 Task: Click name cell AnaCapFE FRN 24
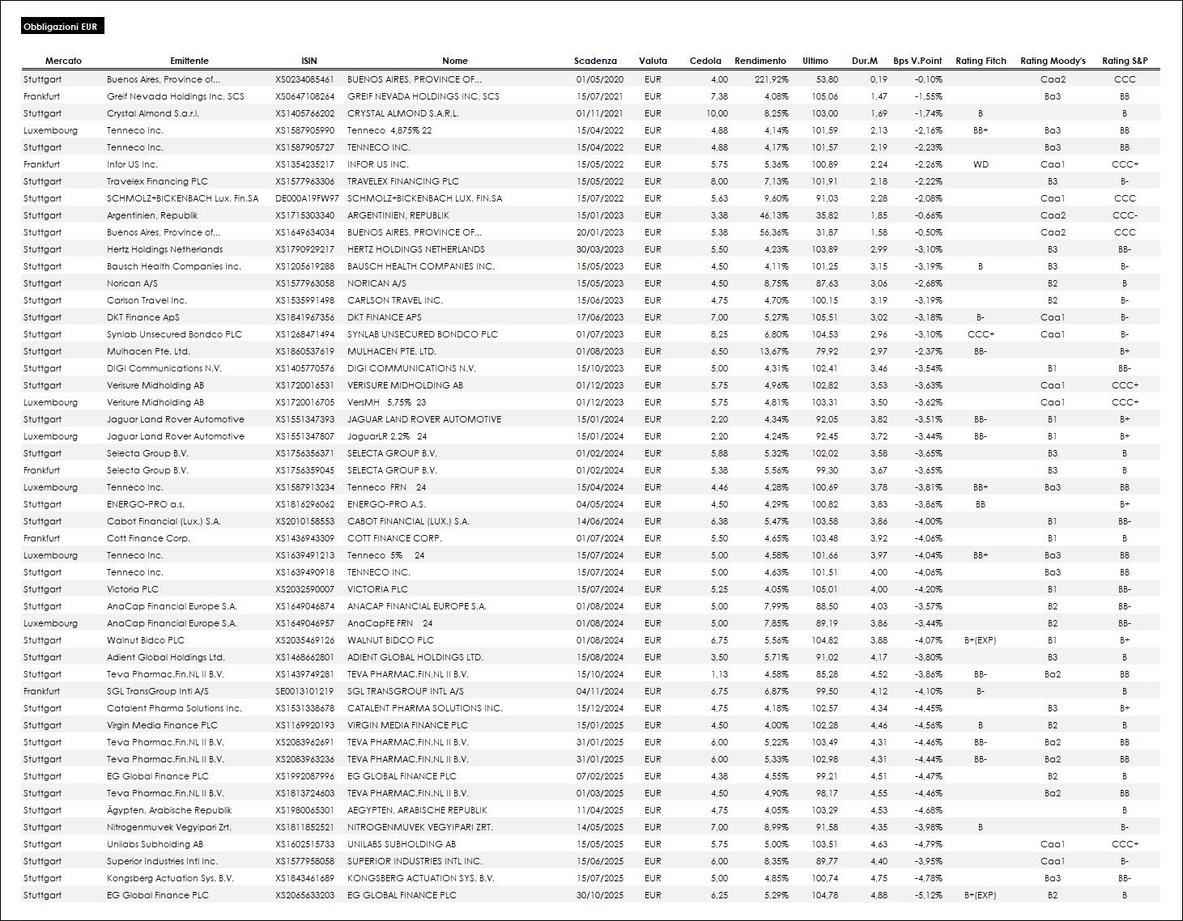click(390, 623)
